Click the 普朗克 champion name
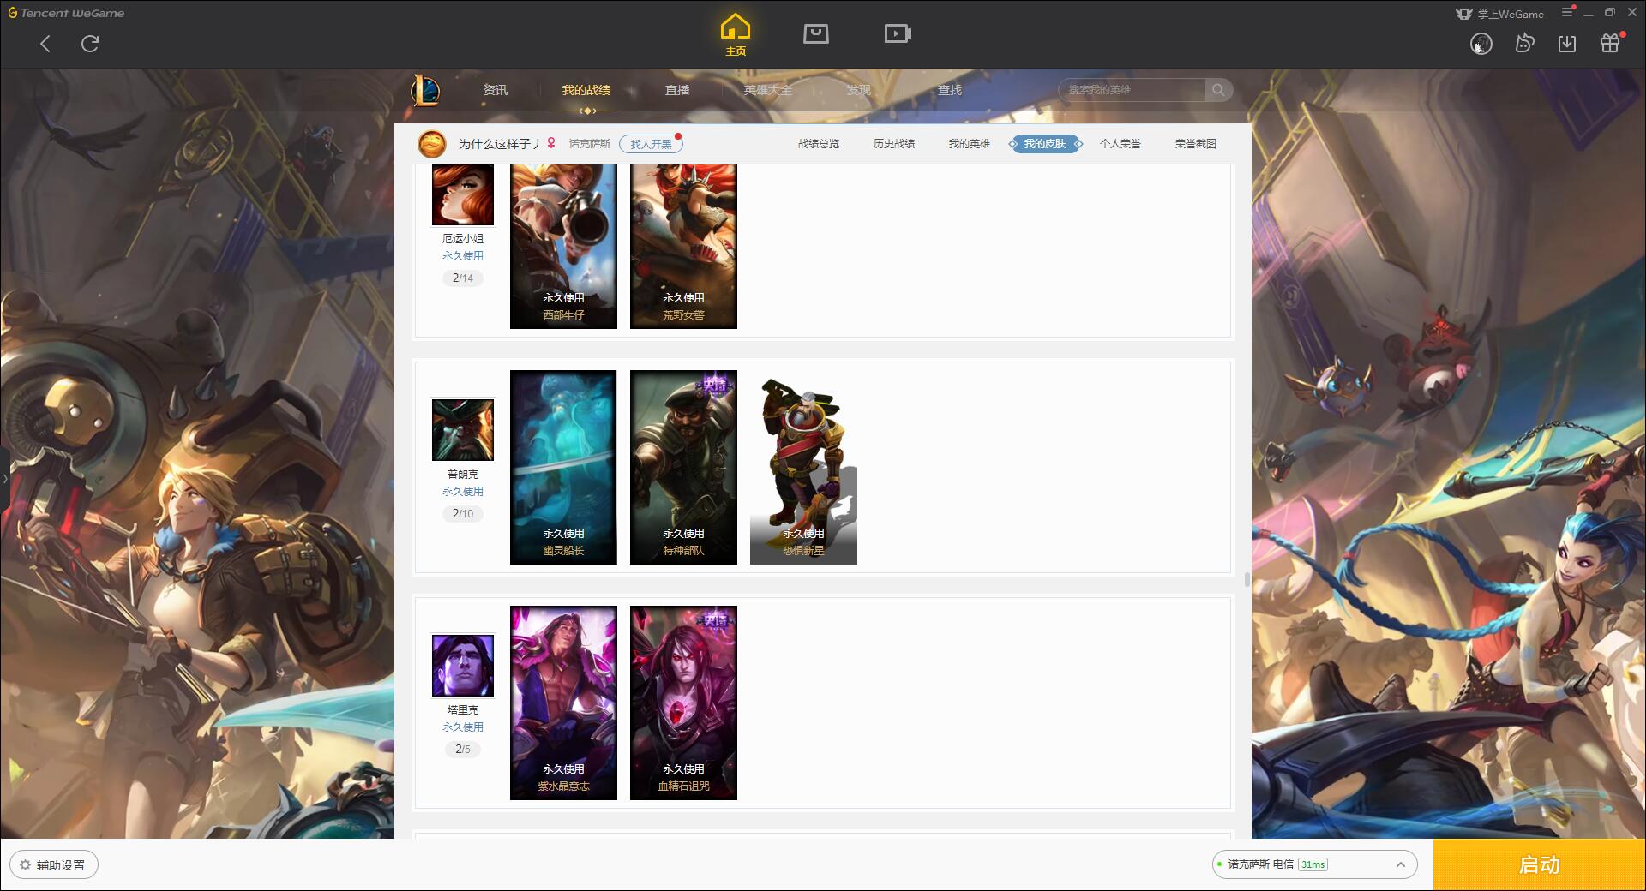This screenshot has width=1646, height=891. 463,475
